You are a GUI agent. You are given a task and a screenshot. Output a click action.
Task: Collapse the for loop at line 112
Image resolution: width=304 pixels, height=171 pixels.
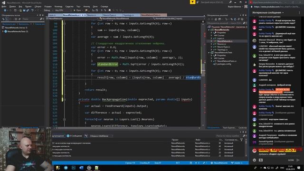[65, 71]
